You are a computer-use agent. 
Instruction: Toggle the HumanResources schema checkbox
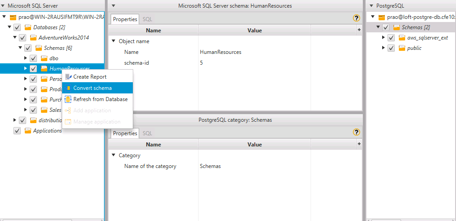coord(33,68)
